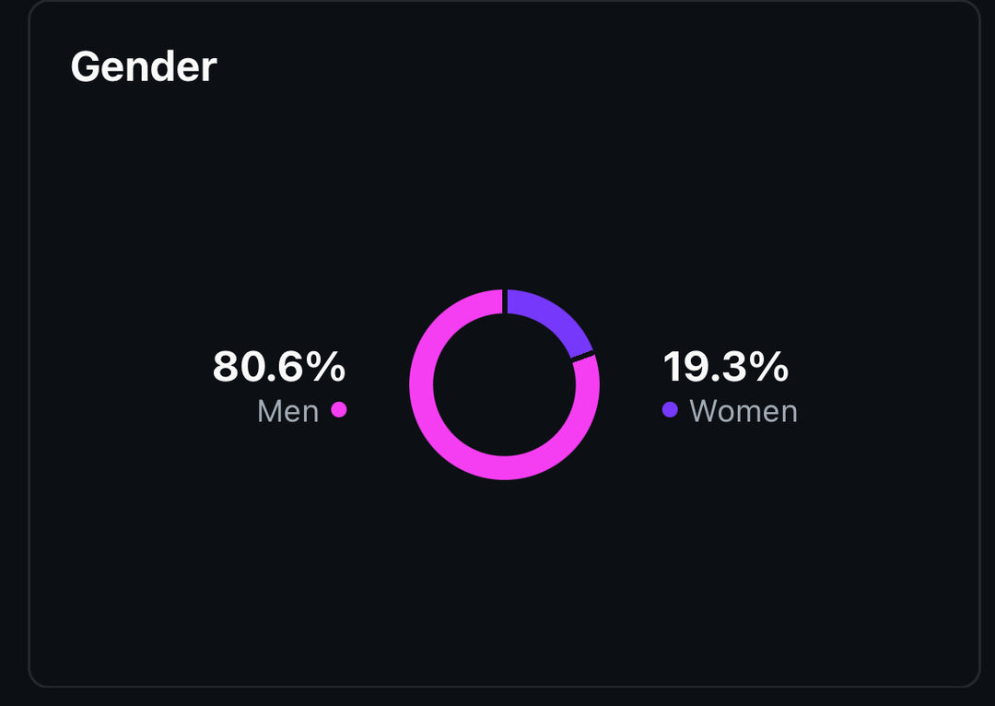Image resolution: width=995 pixels, height=706 pixels.
Task: Click the "Men" legend label
Action: pyautogui.click(x=287, y=411)
